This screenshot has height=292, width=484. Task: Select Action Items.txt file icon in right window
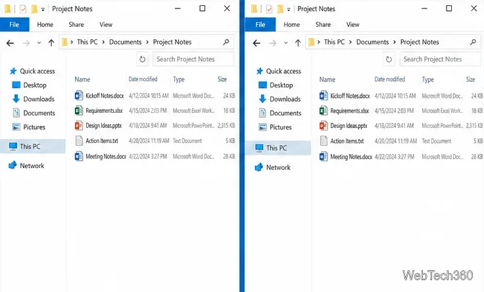click(324, 141)
